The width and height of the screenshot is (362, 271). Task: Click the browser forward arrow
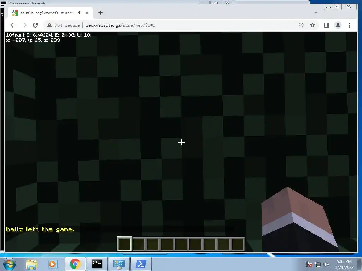click(x=24, y=25)
